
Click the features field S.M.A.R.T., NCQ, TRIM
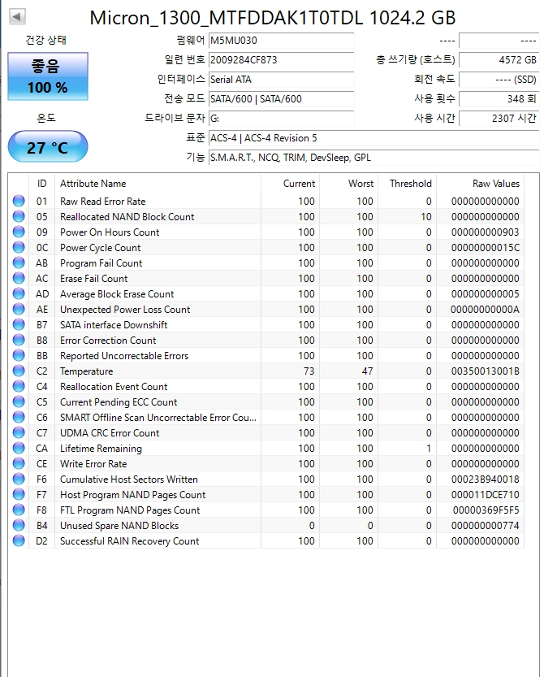pos(374,158)
